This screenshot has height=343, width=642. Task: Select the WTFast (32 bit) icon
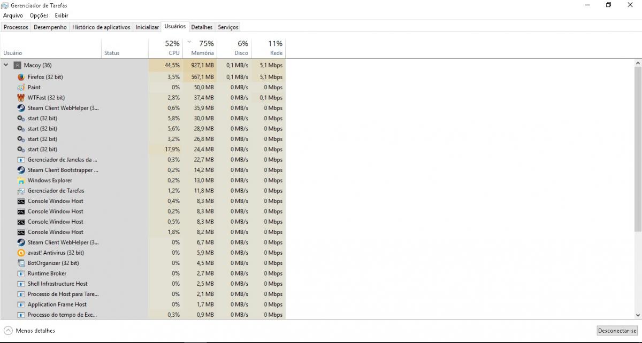20,97
